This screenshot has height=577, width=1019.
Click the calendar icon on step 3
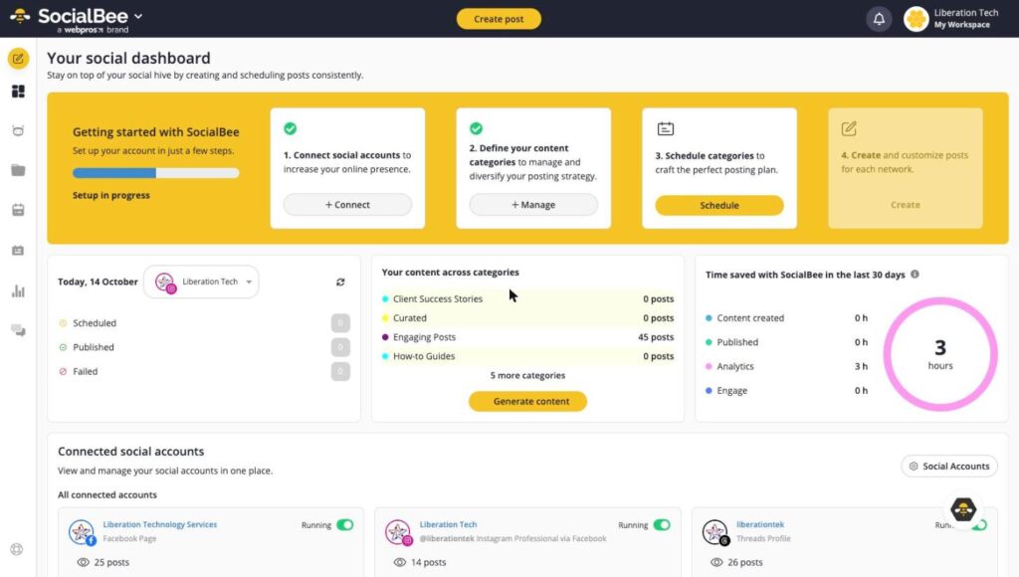(666, 128)
